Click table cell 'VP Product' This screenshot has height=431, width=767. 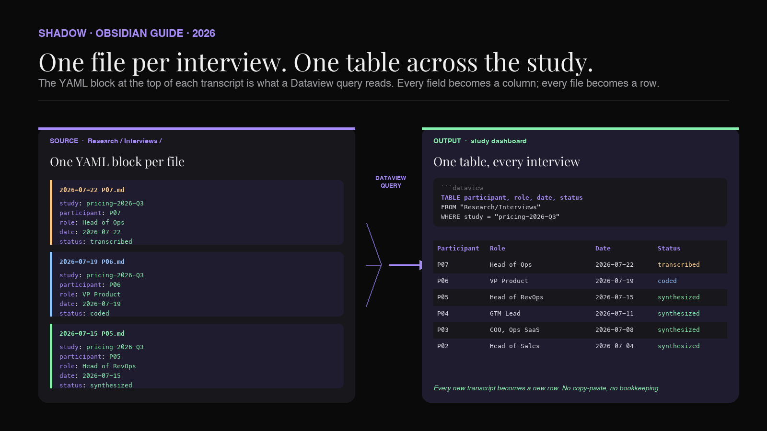[x=509, y=281]
